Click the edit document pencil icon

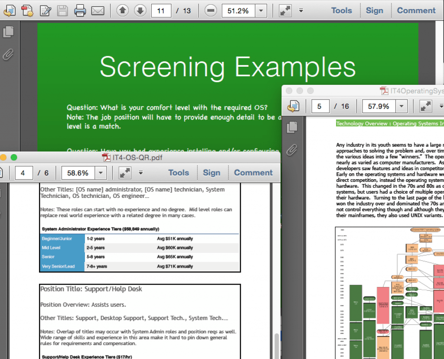46,11
